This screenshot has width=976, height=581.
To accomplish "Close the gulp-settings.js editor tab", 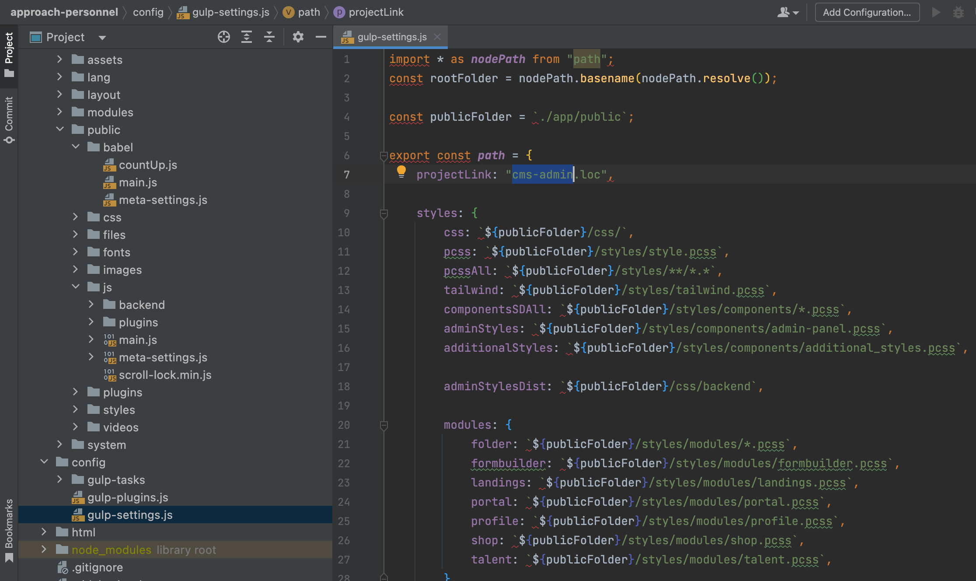I will (x=437, y=37).
